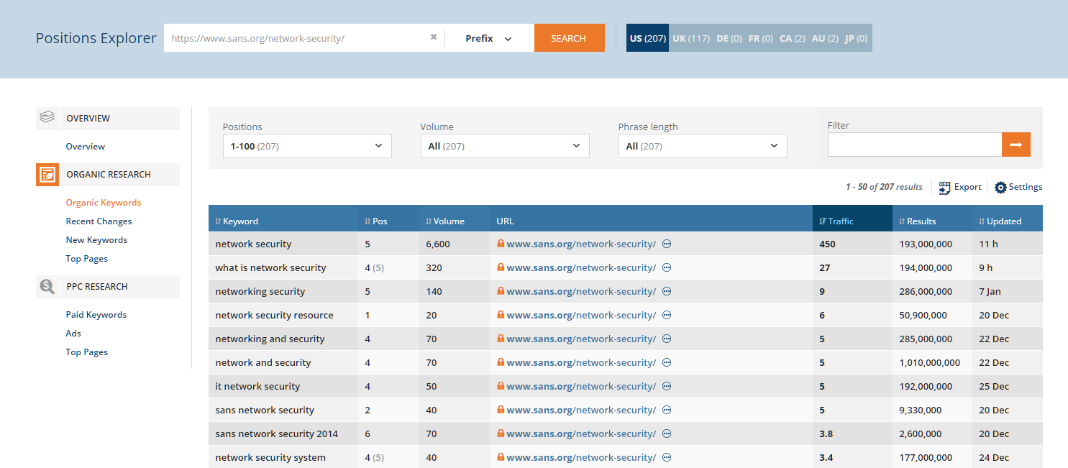1068x468 pixels.
Task: Click the ellipsis icon in 'networking security' row
Action: 667,291
